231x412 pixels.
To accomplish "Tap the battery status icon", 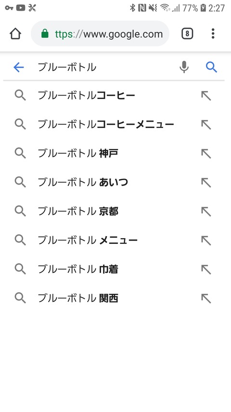I will (203, 8).
